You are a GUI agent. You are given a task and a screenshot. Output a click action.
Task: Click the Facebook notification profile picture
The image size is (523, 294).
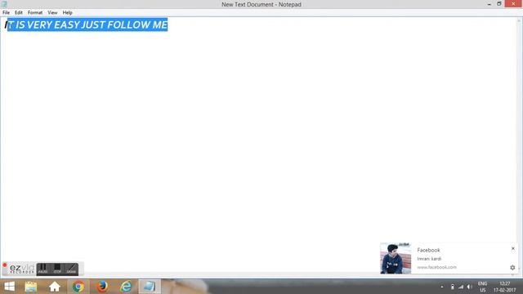[x=396, y=259]
